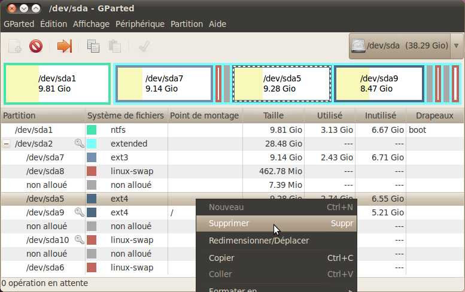
Task: Click the key icon beside /dev/sda2
Action: (79, 144)
